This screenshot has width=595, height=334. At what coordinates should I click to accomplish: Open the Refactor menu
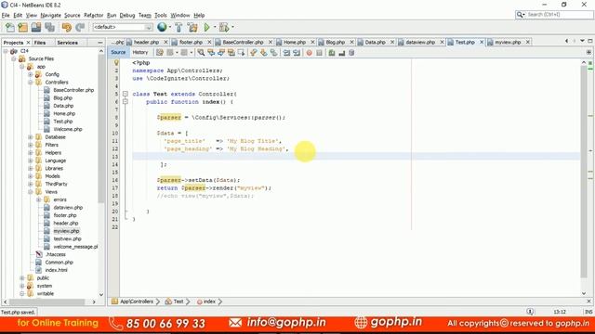pyautogui.click(x=93, y=15)
